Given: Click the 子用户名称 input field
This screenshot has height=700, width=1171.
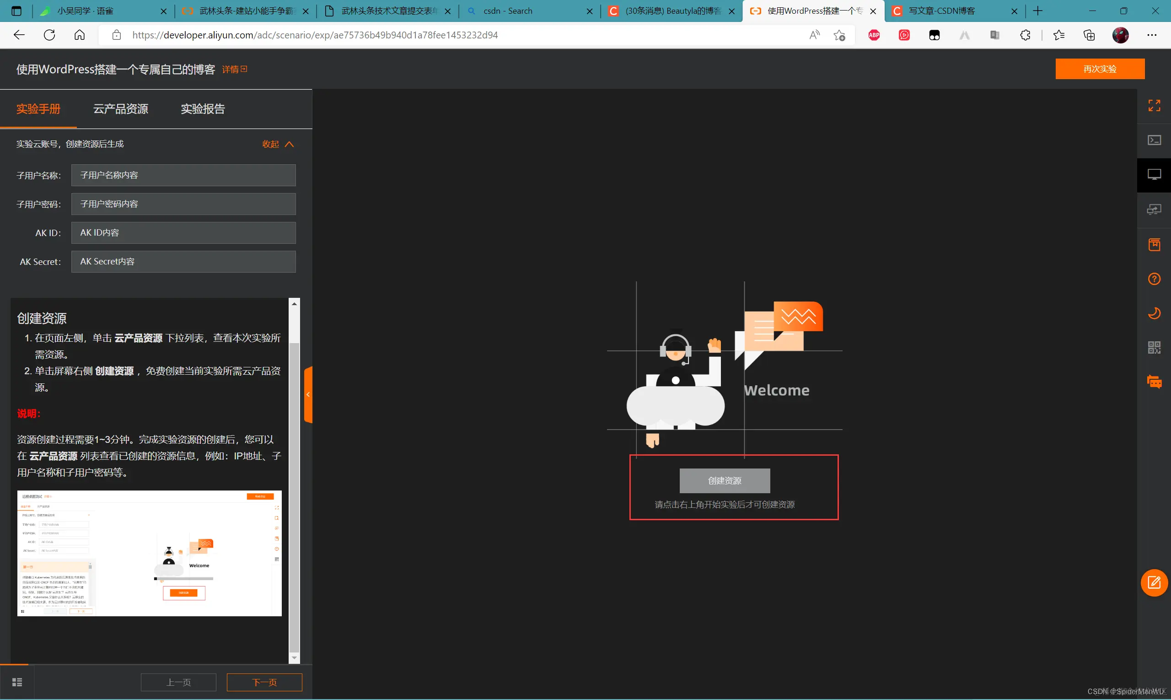Looking at the screenshot, I should [183, 175].
